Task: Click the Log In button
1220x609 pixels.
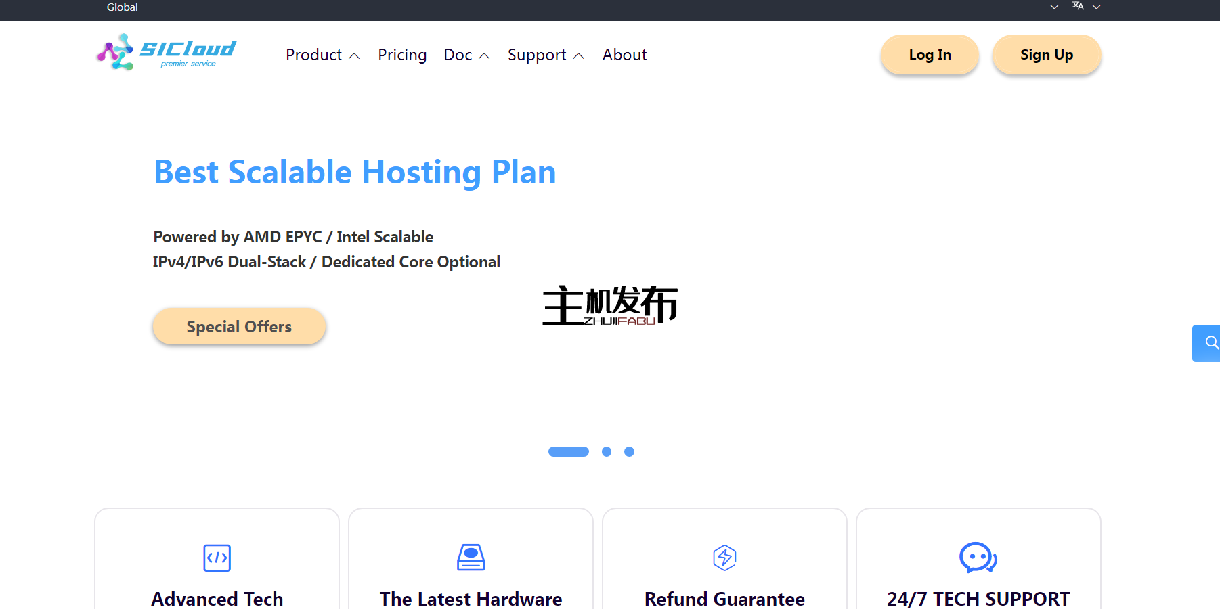Action: tap(929, 54)
